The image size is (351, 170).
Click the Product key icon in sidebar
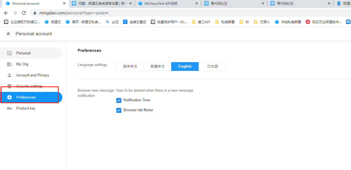9,108
